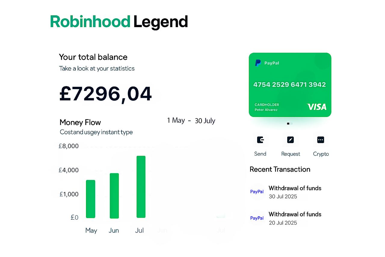Open Withdrawal of funds from 30 Jul 2025
Image resolution: width=385 pixels, height=257 pixels.
295,188
